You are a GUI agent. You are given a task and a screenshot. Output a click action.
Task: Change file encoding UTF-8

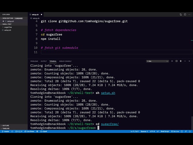point(152,131)
